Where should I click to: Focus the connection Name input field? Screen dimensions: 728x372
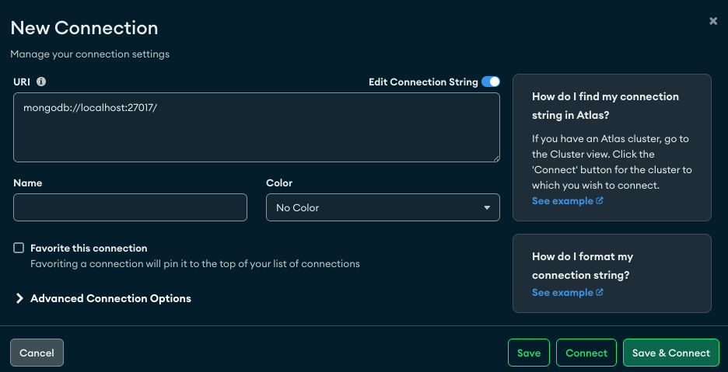[x=130, y=207]
